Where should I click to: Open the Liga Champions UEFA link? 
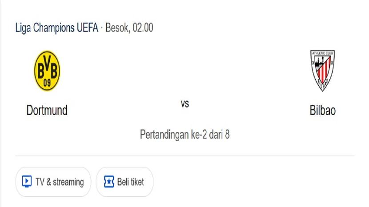(x=56, y=28)
